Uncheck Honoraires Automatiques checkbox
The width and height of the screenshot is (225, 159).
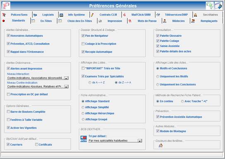(8, 36)
